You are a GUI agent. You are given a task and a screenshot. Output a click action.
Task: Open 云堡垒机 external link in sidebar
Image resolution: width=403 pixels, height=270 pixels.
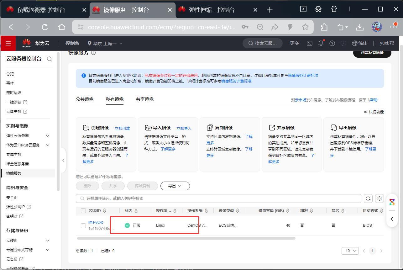[17, 112]
